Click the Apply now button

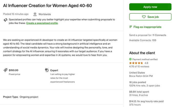tap(150, 7)
